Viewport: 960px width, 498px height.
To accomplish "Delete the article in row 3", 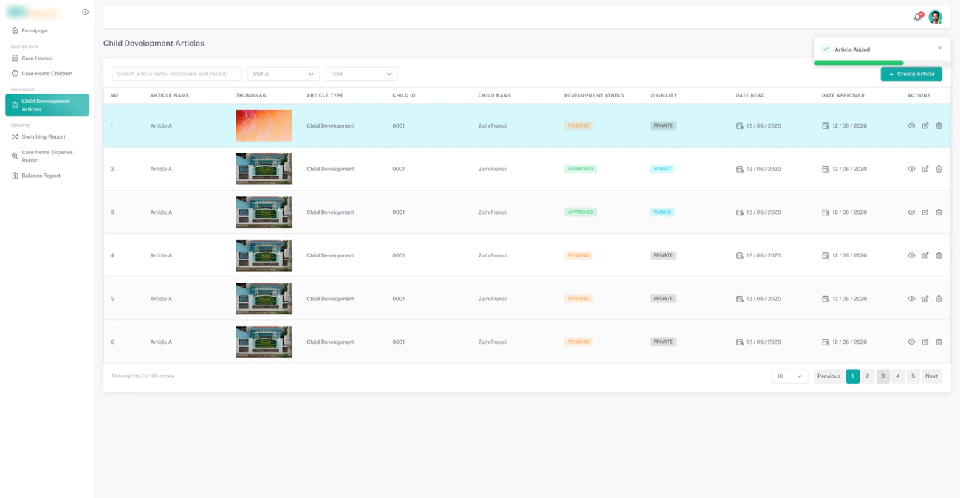I will tap(939, 212).
